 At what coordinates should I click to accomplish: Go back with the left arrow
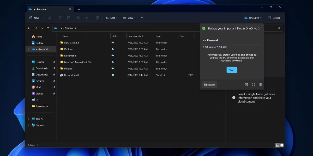point(29,28)
